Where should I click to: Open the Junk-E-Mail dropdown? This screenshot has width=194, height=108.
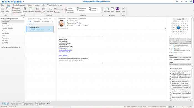pos(17,13)
